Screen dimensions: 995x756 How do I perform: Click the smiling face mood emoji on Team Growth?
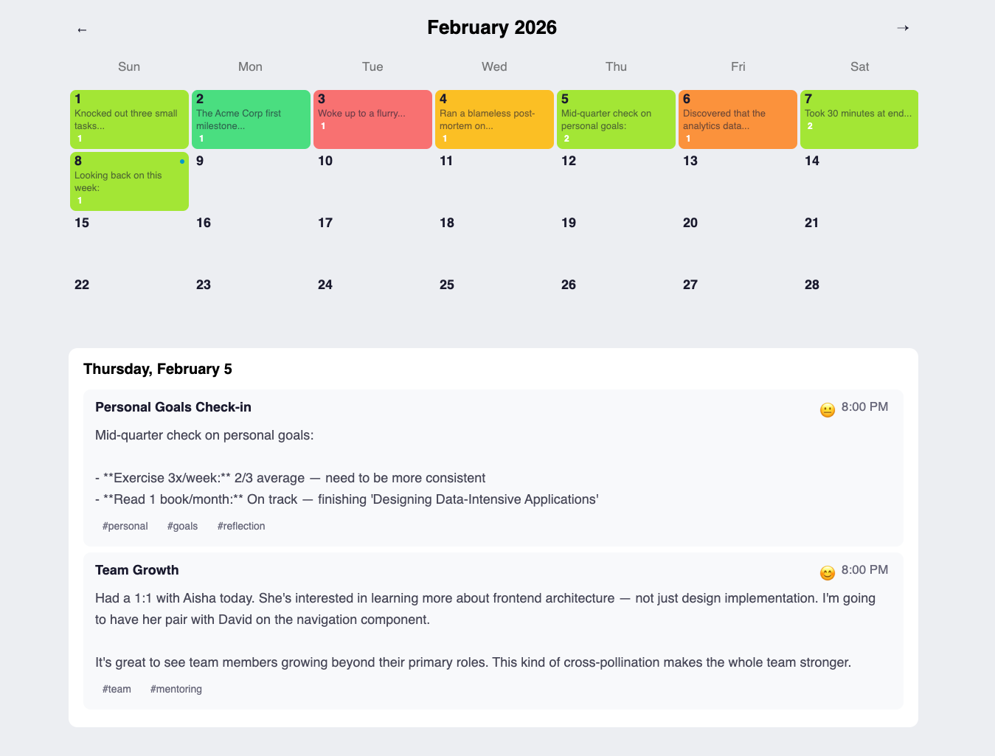tap(827, 573)
